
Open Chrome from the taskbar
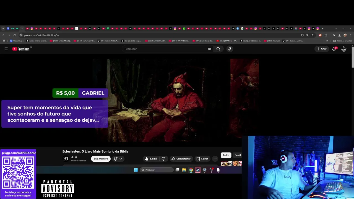191,170
